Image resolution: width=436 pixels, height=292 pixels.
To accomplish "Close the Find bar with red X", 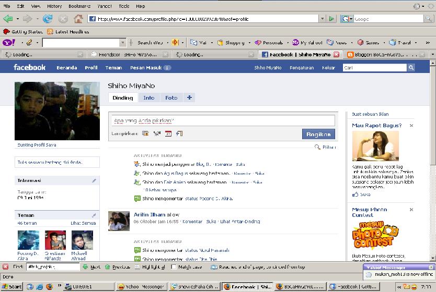I will (5, 267).
